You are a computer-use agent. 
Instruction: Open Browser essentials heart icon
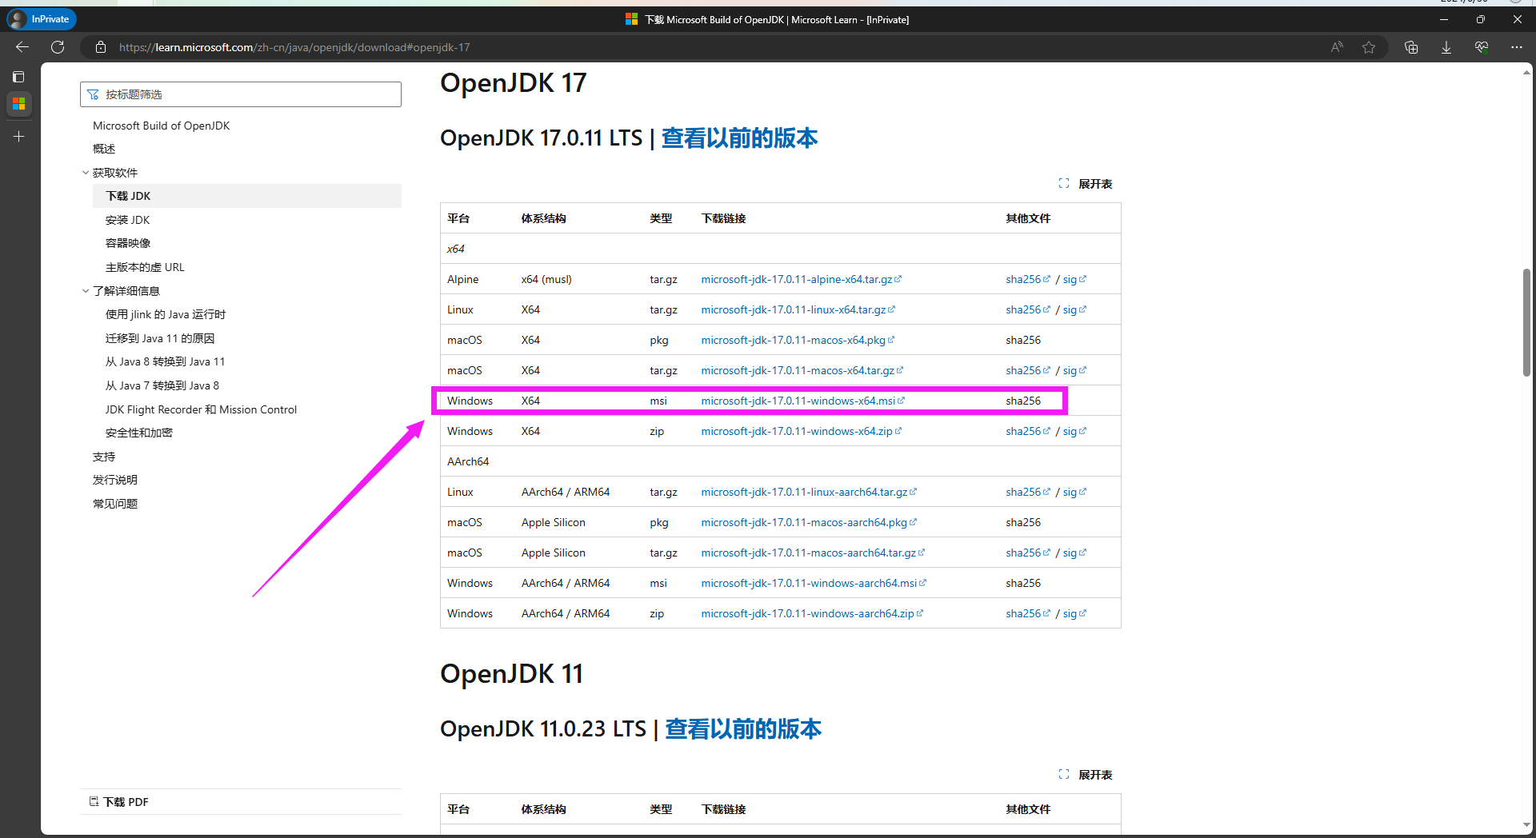(x=1482, y=47)
